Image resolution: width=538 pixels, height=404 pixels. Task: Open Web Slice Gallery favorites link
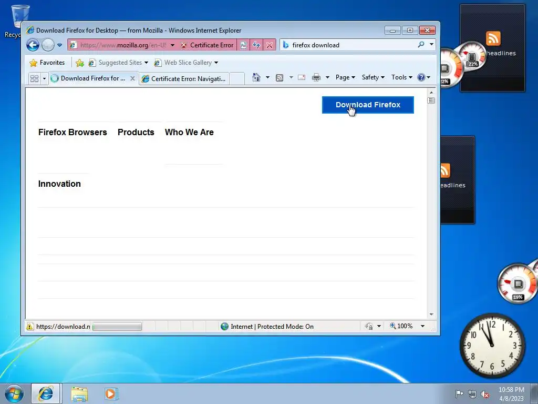point(185,63)
